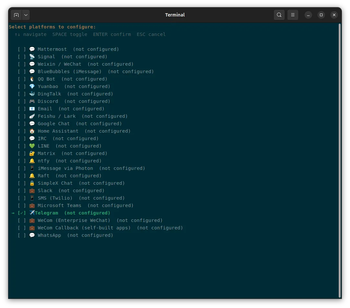Click the Yuanbao diamond icon
350x308 pixels.
tap(32, 86)
